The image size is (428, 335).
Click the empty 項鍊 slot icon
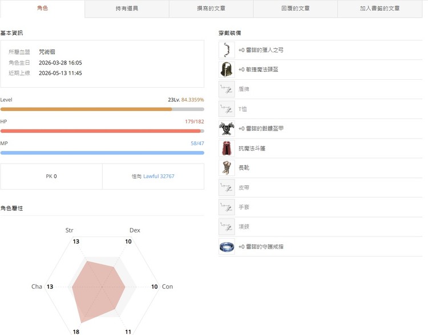(x=227, y=227)
